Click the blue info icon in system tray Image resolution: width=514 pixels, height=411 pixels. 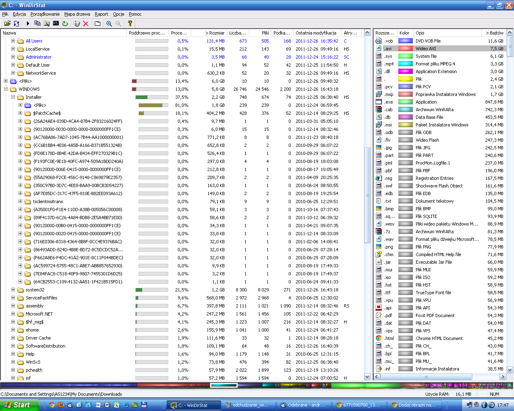point(484,405)
